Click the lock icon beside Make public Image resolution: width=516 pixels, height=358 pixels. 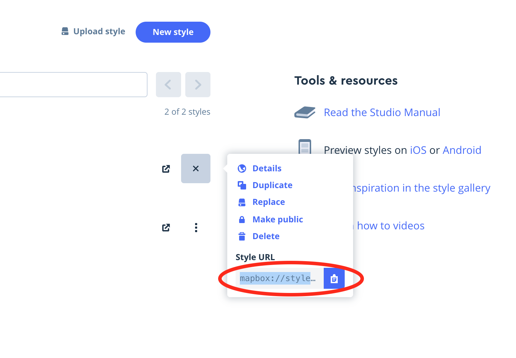click(x=242, y=220)
